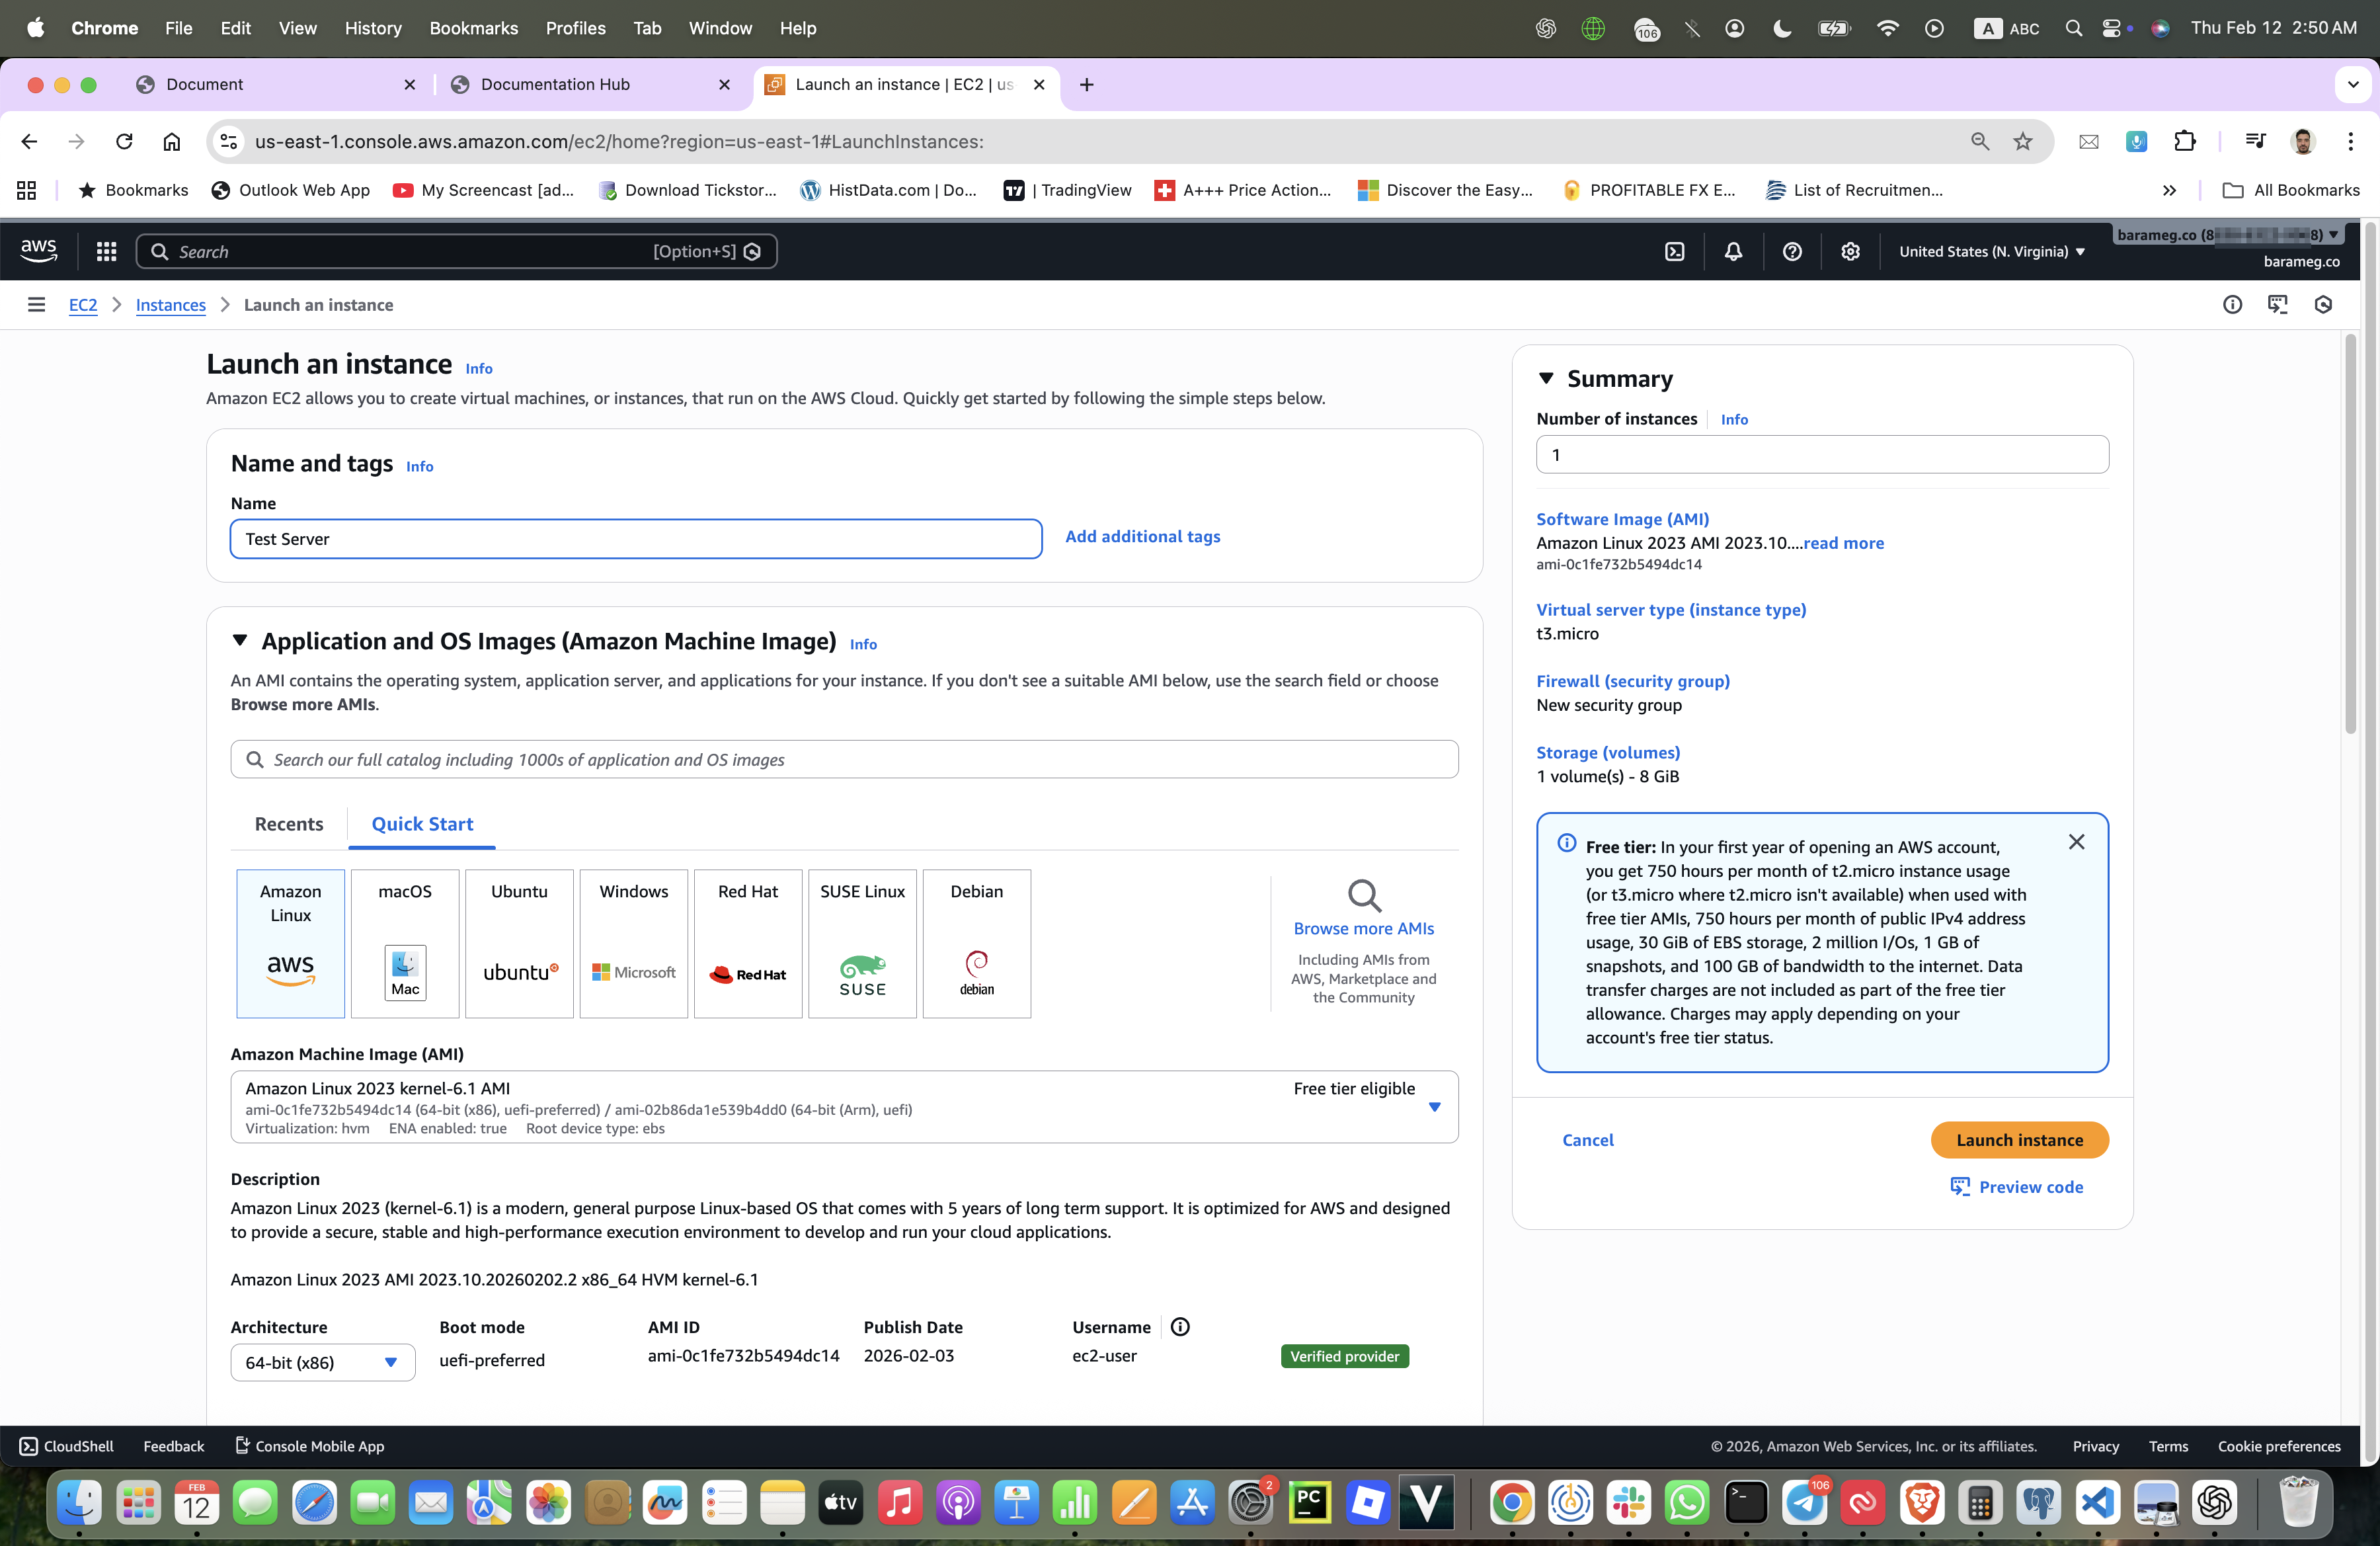The image size is (2380, 1546).
Task: Click the Launch instance button
Action: [2019, 1140]
